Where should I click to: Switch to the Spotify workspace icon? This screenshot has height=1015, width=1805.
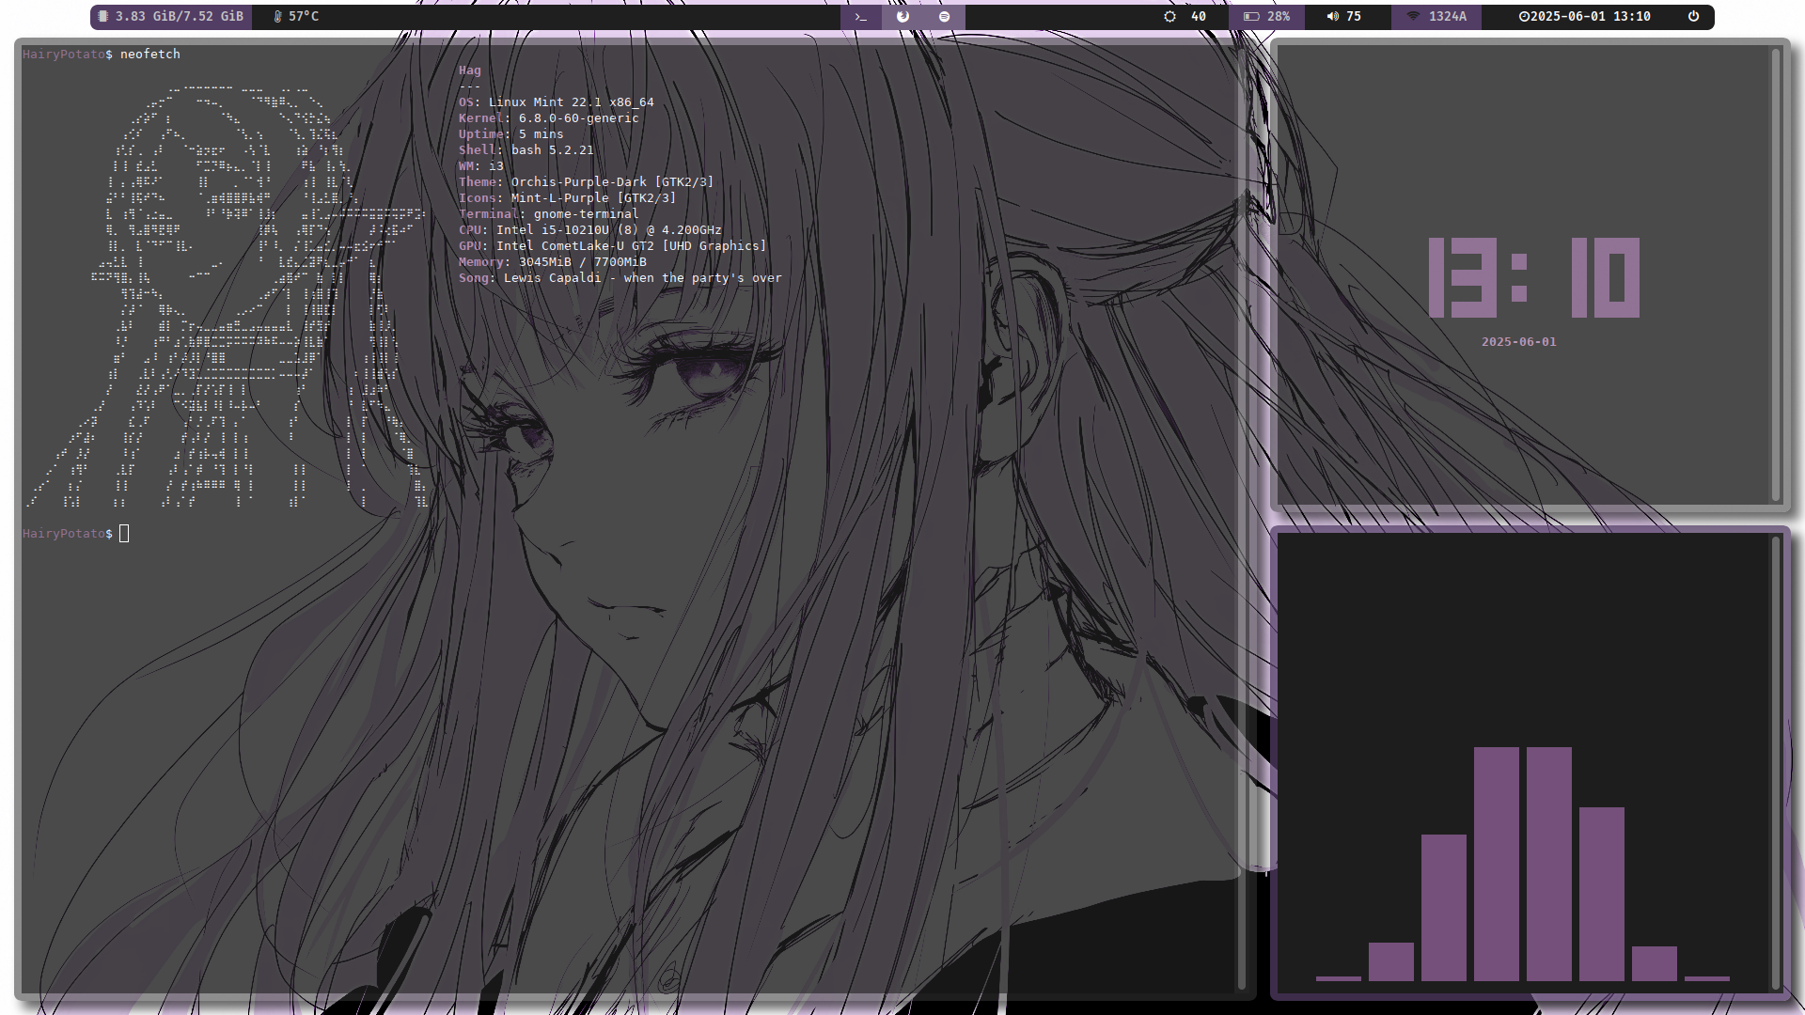point(944,17)
